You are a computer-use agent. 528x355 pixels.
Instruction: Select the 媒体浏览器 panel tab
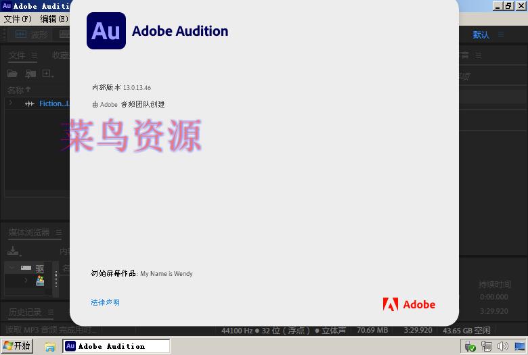tap(29, 232)
